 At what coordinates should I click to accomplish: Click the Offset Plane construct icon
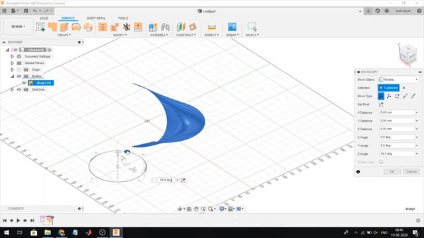(181, 26)
